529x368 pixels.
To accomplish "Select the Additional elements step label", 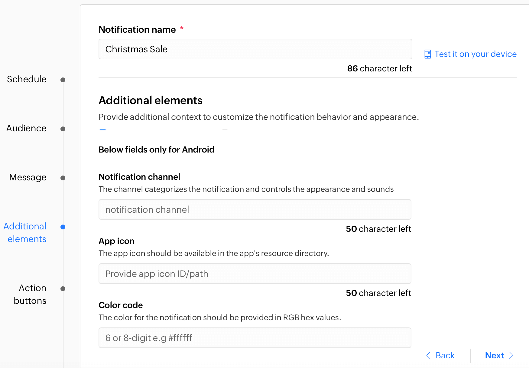I will tap(25, 232).
